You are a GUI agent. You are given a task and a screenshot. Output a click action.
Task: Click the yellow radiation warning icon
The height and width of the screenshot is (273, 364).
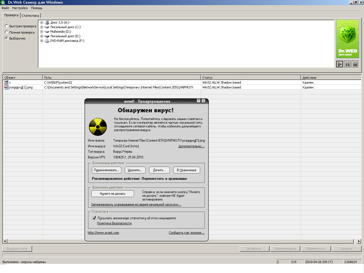click(x=98, y=127)
